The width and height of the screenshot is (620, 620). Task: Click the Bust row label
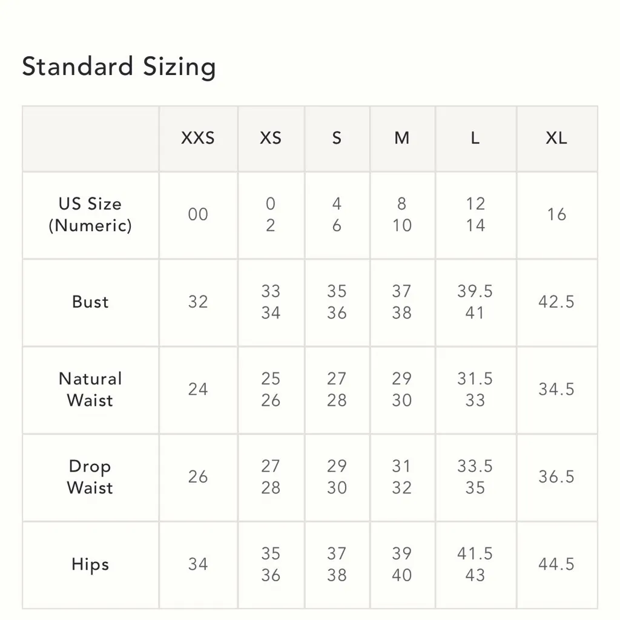(x=90, y=302)
